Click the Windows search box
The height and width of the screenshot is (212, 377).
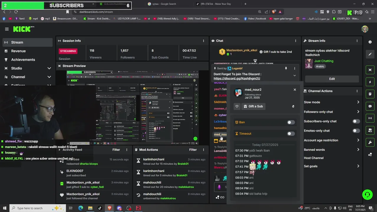point(38,208)
